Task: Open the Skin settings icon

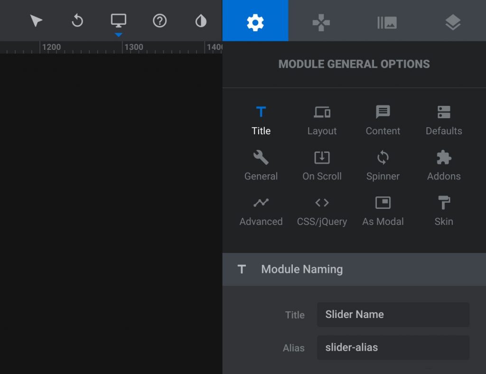Action: 443,211
